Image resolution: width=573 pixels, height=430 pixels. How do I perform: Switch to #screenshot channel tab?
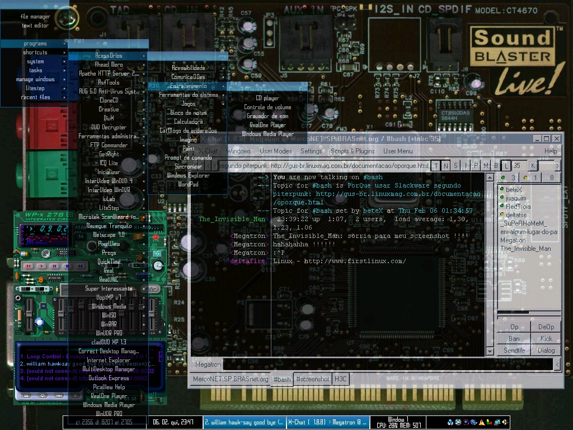tap(312, 379)
